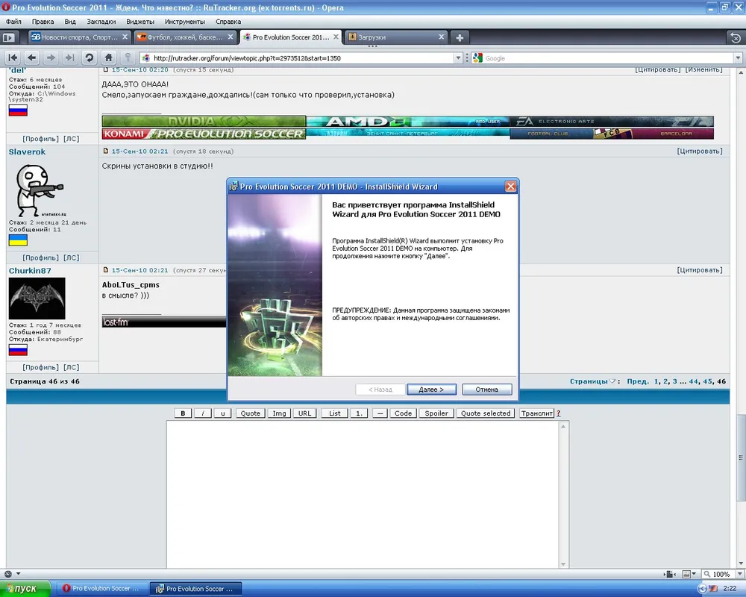Viewport: 746px width, 597px height.
Task: Open the Справка menu
Action: coord(228,22)
